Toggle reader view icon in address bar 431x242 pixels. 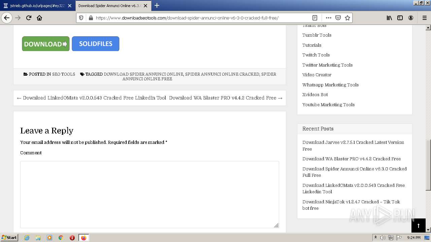coord(314,18)
